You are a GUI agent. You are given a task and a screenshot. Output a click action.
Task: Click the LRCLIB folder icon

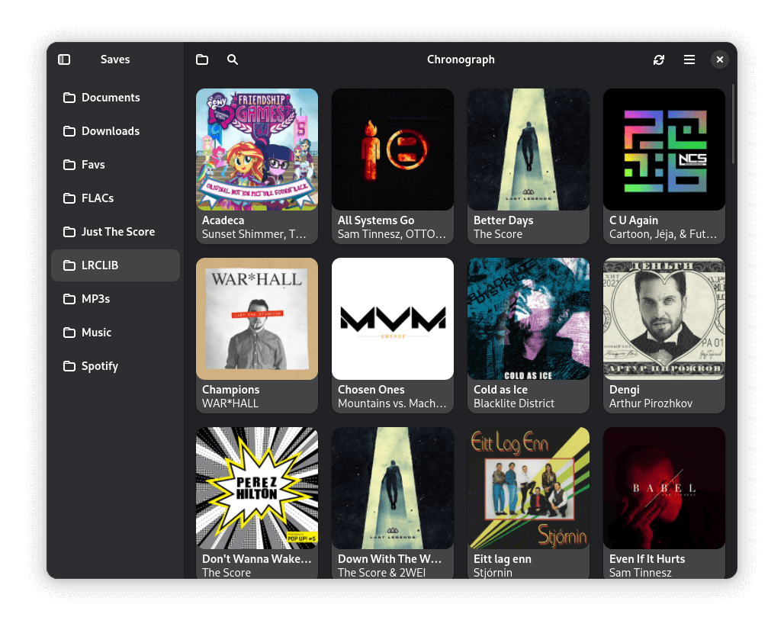pos(69,265)
